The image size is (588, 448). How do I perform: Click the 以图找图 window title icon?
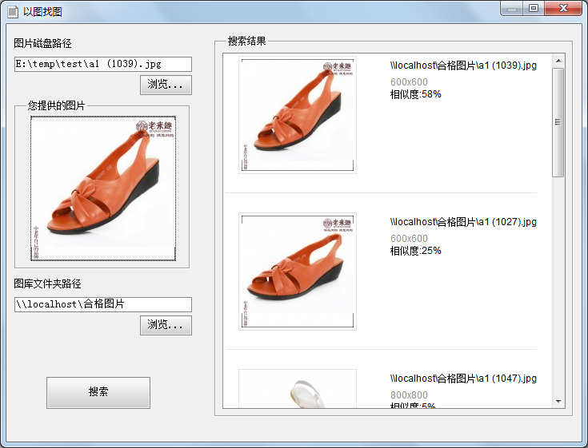tap(13, 12)
